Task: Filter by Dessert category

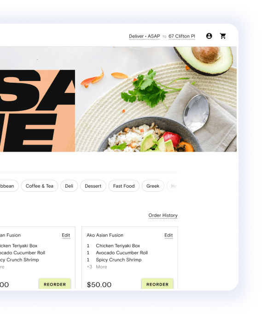Action: (93, 186)
